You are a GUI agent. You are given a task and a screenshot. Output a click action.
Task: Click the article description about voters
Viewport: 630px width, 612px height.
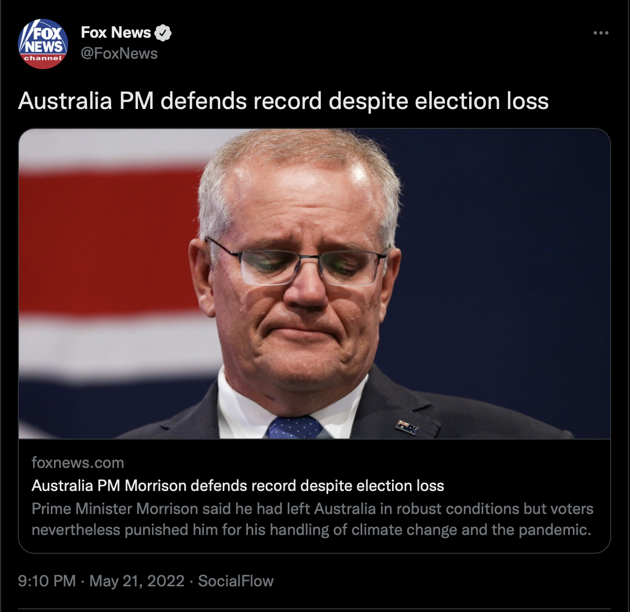point(312,519)
